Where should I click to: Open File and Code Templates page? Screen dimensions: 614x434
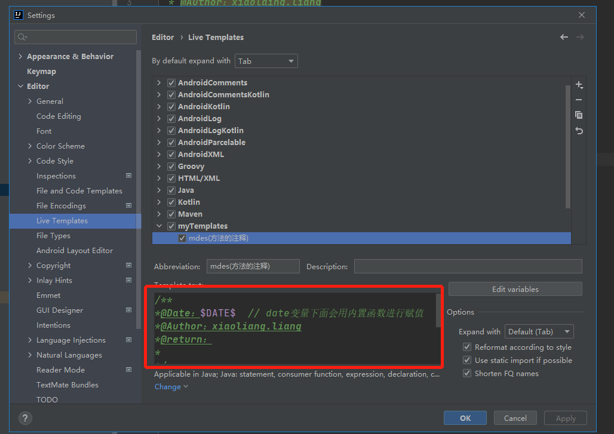pos(79,190)
